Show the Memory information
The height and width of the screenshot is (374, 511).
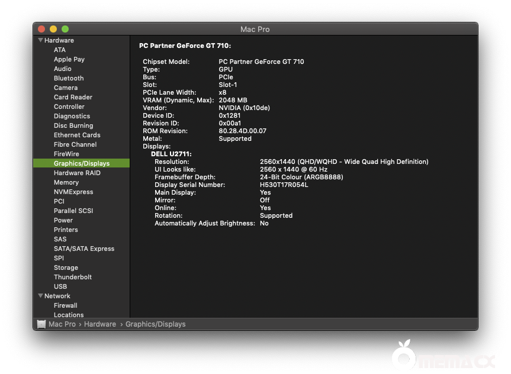point(66,182)
